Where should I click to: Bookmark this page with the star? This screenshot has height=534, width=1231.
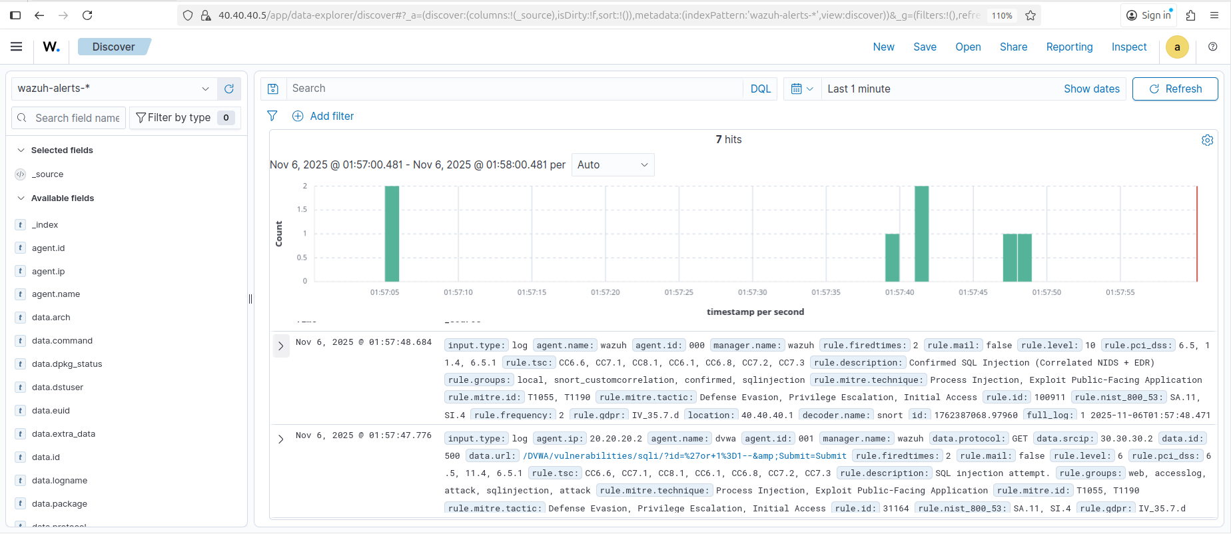tap(1030, 15)
